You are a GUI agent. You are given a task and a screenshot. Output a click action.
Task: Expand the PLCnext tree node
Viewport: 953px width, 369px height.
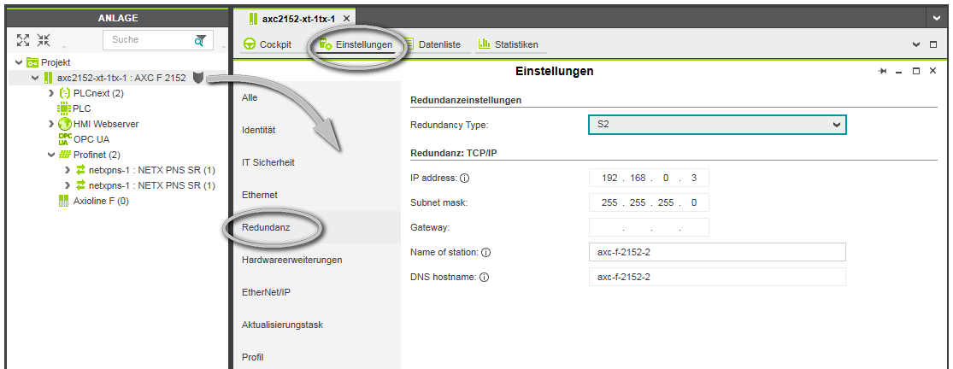pyautogui.click(x=51, y=93)
